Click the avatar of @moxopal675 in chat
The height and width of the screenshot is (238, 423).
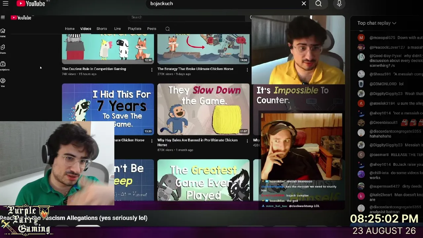click(x=361, y=38)
